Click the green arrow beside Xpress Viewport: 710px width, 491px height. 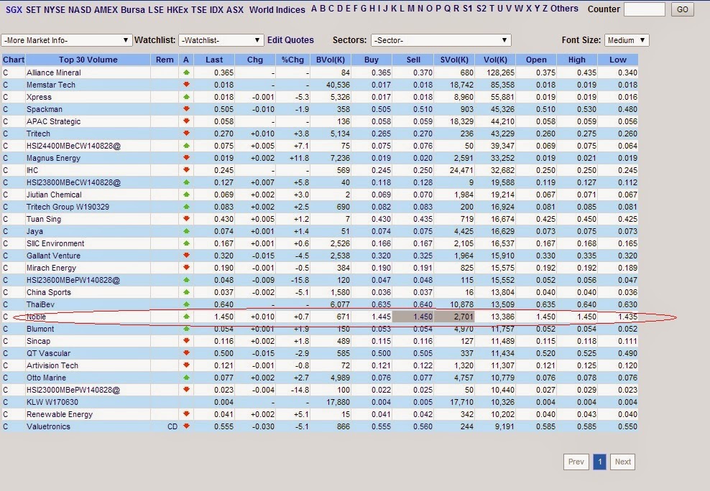click(x=186, y=97)
